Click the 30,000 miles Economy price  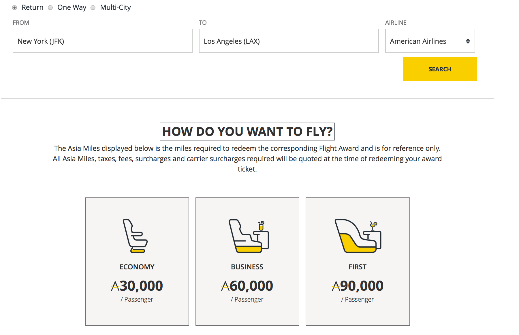(x=141, y=286)
